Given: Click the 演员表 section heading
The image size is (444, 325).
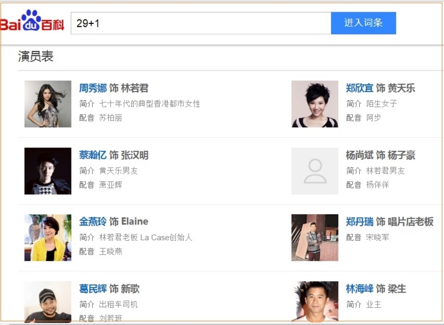Looking at the screenshot, I should pos(36,56).
